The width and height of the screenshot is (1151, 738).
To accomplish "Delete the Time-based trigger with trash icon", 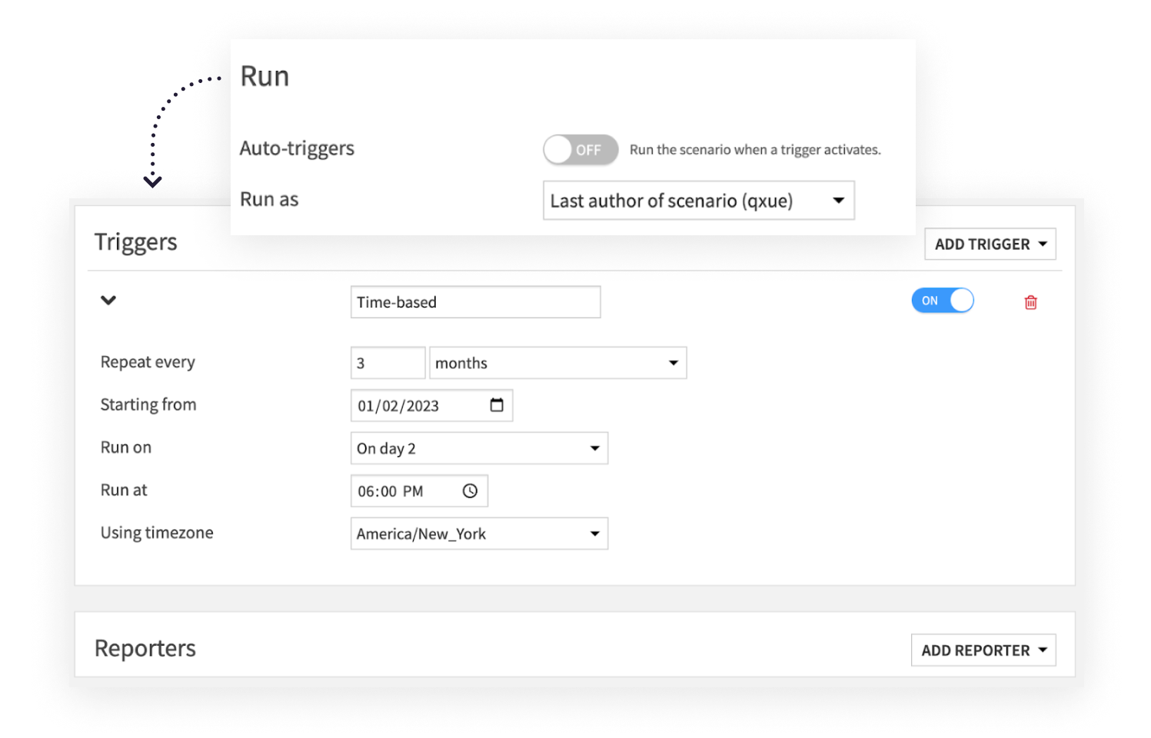I will pos(1030,302).
